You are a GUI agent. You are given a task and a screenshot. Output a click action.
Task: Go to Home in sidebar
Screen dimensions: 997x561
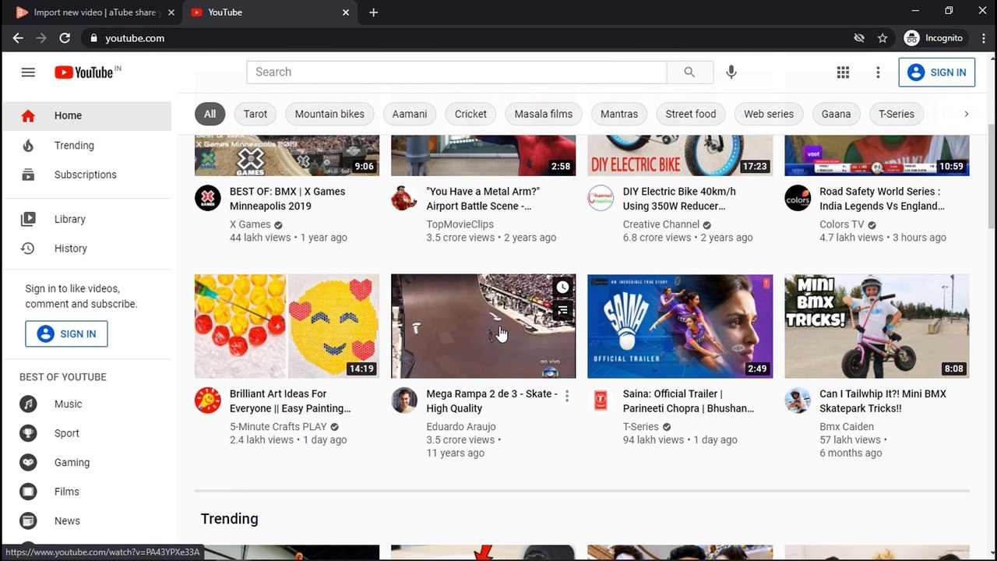[x=86, y=115]
